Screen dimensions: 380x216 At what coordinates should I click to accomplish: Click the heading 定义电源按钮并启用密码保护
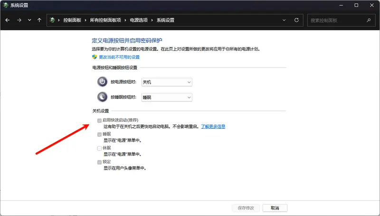127,40
